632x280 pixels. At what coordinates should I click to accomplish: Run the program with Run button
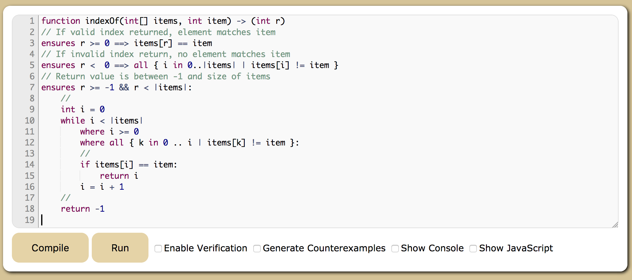point(120,248)
